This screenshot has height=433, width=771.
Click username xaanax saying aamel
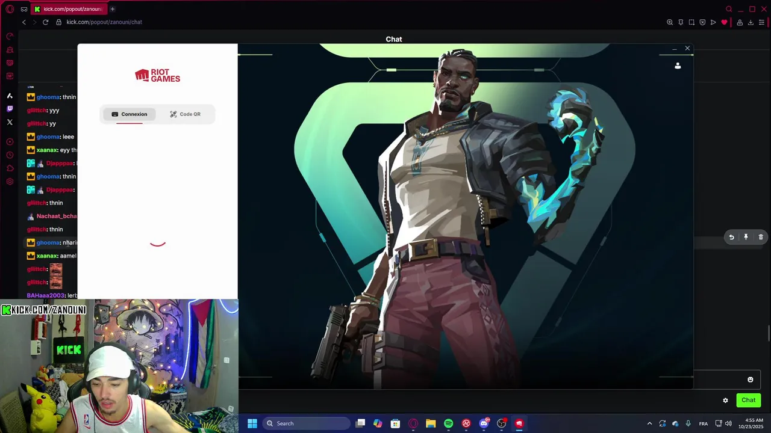pyautogui.click(x=47, y=256)
